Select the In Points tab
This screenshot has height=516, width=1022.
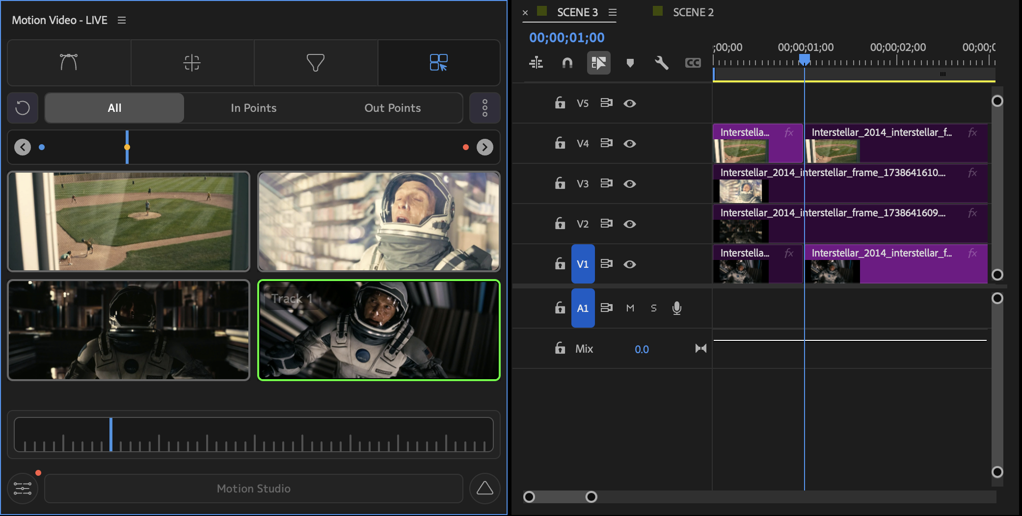point(253,108)
